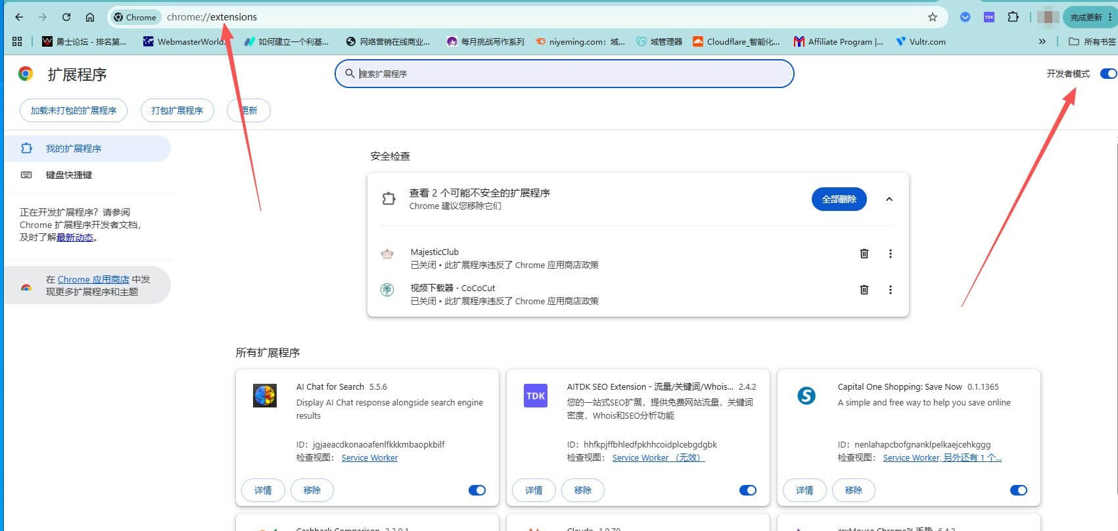Disable Capital One Shopping toggle
Image resolution: width=1118 pixels, height=531 pixels.
pos(1019,490)
